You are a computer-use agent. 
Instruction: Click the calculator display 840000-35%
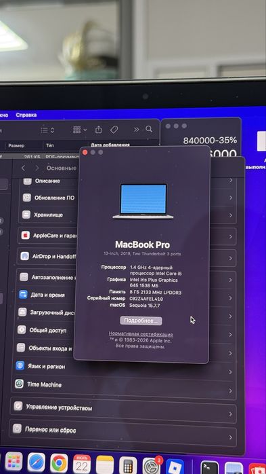210,141
